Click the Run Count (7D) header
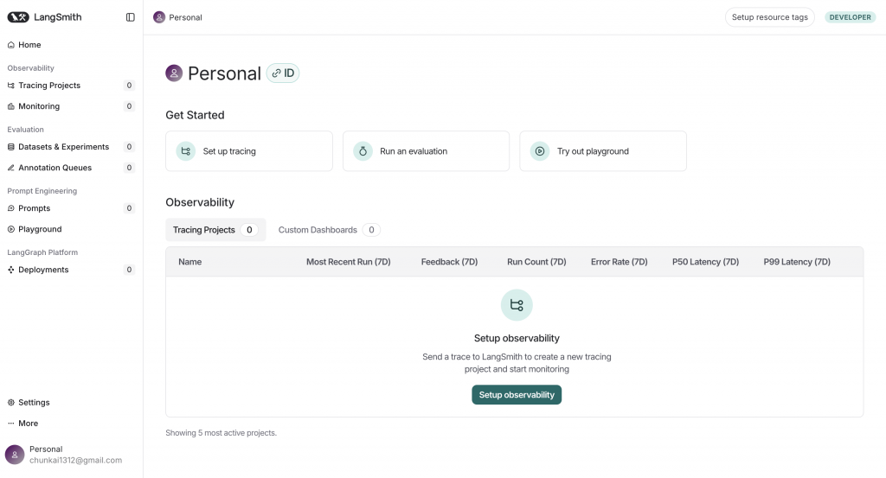This screenshot has height=478, width=886. tap(536, 262)
